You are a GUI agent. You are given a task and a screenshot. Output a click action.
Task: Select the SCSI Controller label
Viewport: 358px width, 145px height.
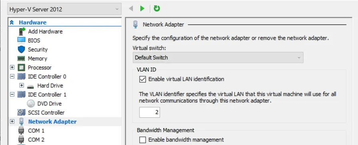(46, 113)
